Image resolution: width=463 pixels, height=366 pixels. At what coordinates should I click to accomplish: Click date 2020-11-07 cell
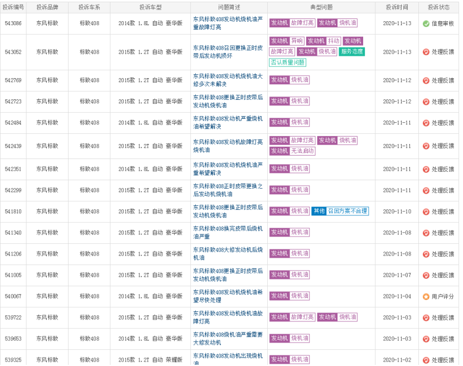[x=397, y=275]
